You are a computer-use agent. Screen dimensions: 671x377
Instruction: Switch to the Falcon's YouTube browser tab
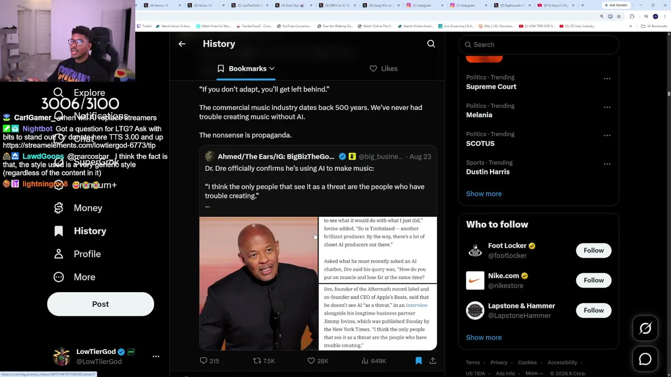(556, 5)
